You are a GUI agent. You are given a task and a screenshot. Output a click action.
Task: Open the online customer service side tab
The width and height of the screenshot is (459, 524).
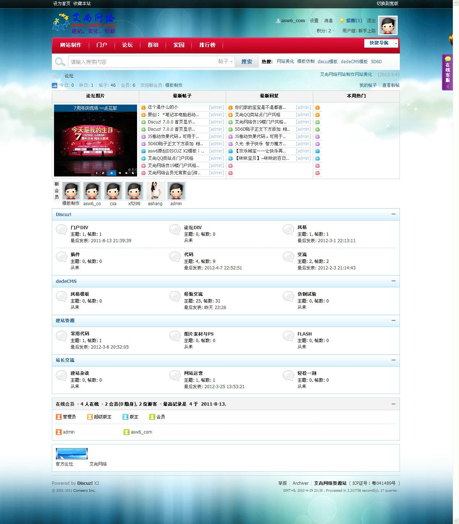(447, 72)
